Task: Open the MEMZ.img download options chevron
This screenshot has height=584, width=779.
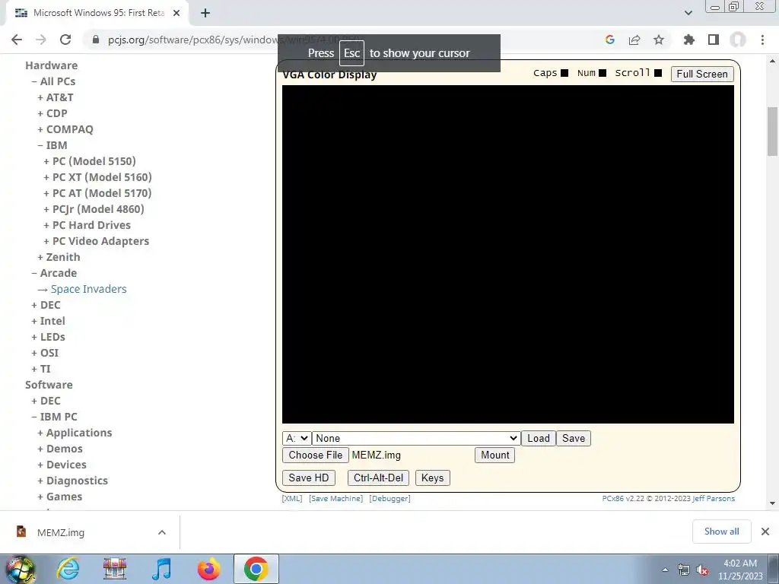Action: 162,532
